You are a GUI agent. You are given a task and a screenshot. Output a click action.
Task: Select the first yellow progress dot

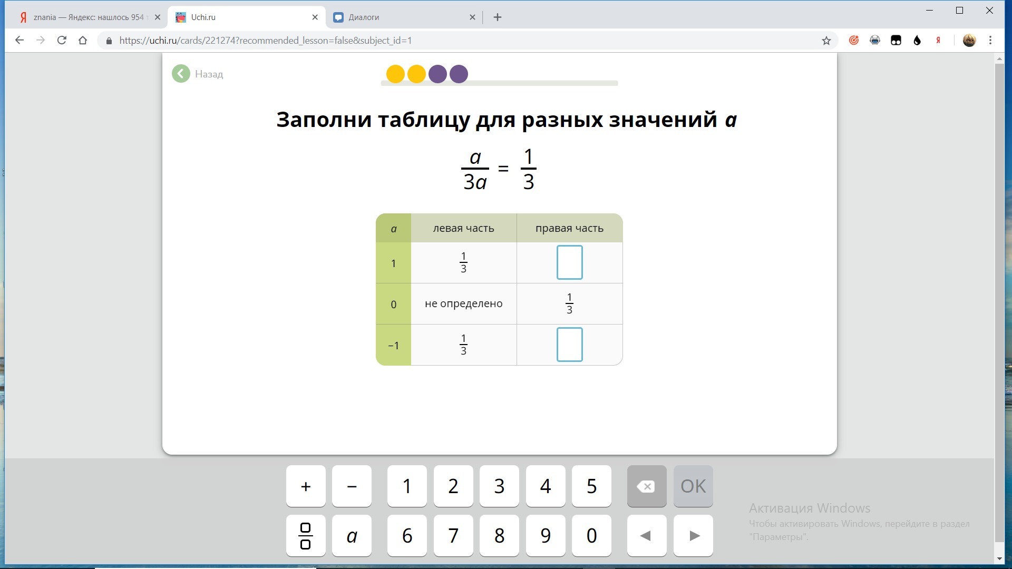[x=395, y=74]
